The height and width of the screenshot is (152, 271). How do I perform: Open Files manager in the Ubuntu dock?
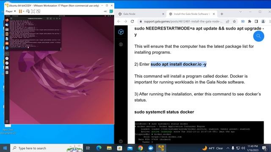coord(7,30)
